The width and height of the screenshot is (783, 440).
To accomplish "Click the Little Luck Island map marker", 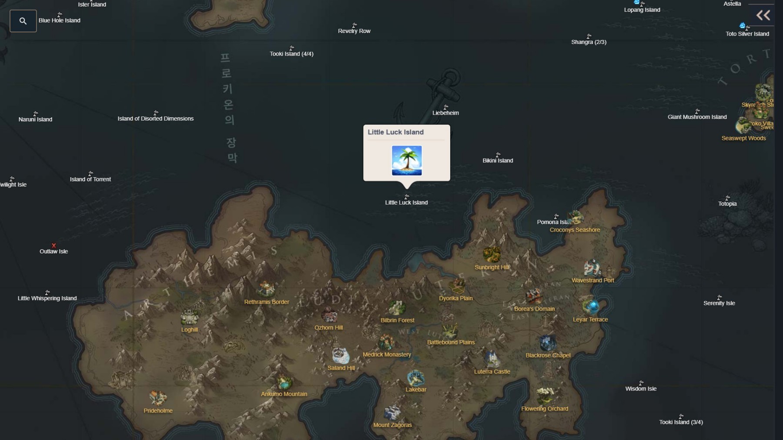I will click(x=407, y=197).
